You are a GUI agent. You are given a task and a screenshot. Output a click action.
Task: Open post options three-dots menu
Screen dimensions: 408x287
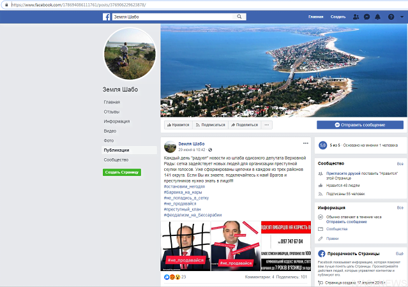(x=305, y=143)
